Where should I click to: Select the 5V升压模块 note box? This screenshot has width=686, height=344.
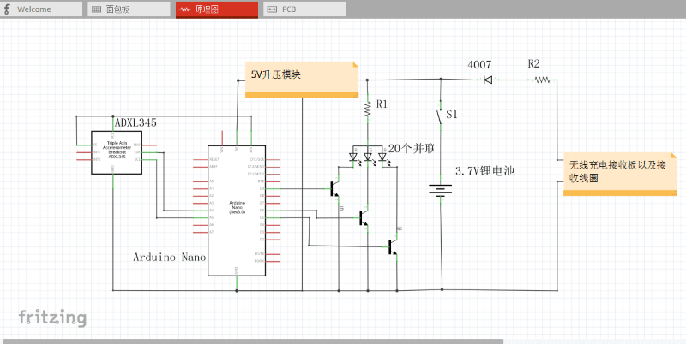coord(302,80)
